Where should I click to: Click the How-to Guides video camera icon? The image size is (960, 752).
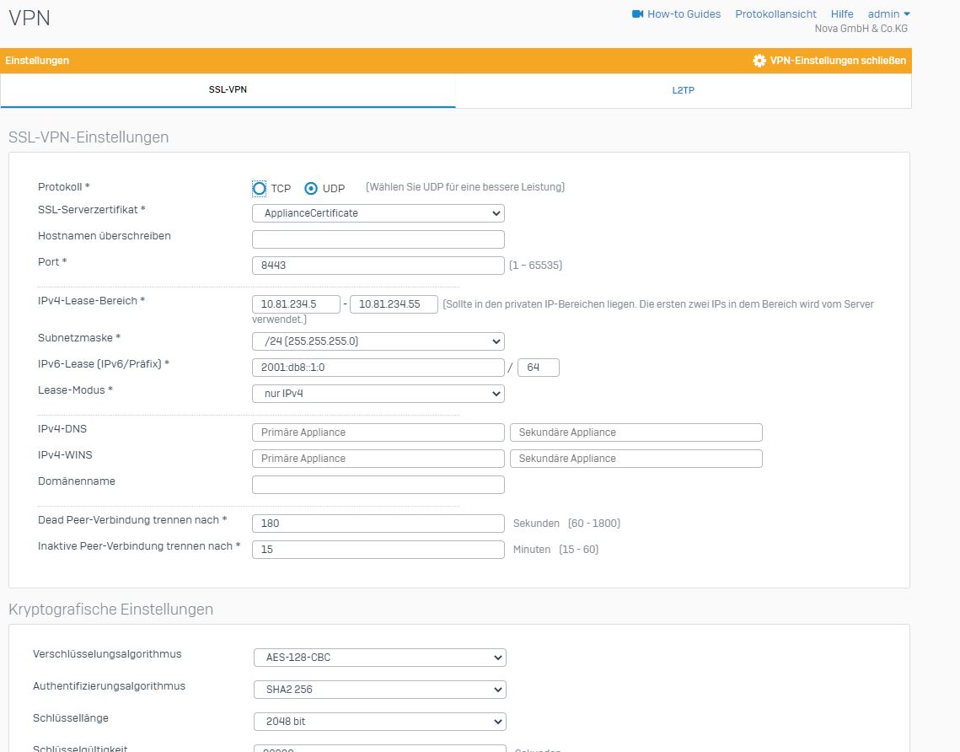pyautogui.click(x=637, y=13)
